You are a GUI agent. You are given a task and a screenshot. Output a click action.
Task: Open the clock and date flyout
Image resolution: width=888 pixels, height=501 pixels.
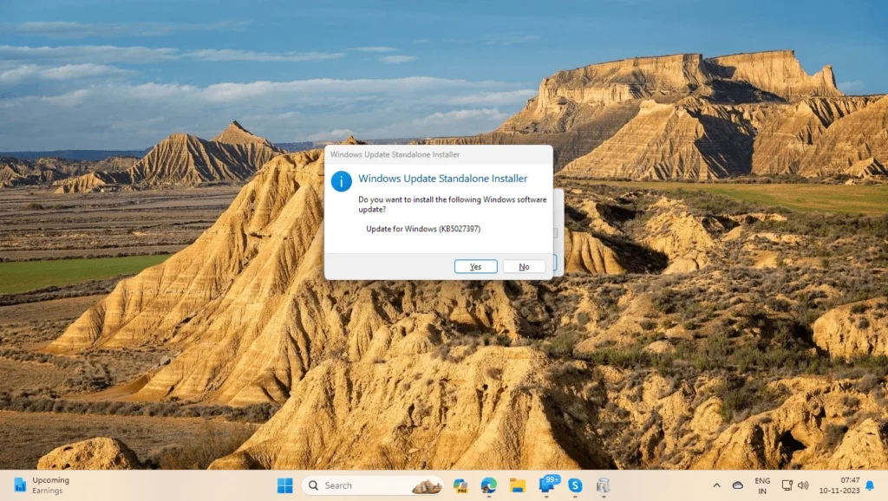[x=839, y=485]
